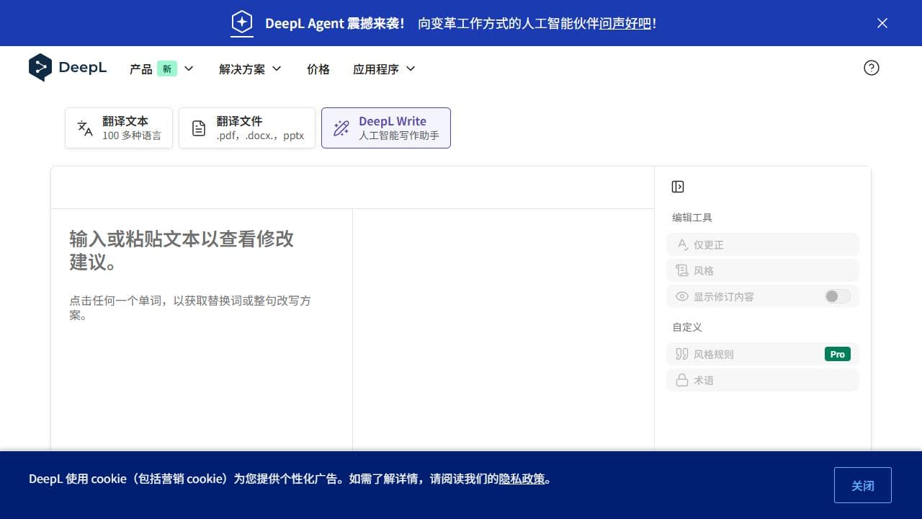Enable the 显示修订内容 toggle switch
The width and height of the screenshot is (922, 519).
(x=836, y=296)
